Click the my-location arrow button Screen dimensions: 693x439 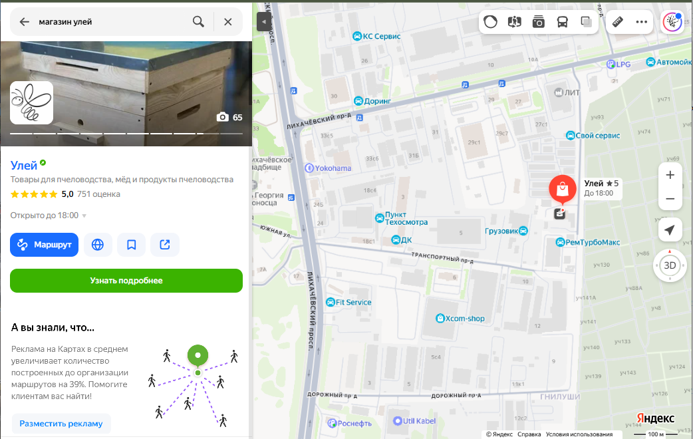coord(670,230)
